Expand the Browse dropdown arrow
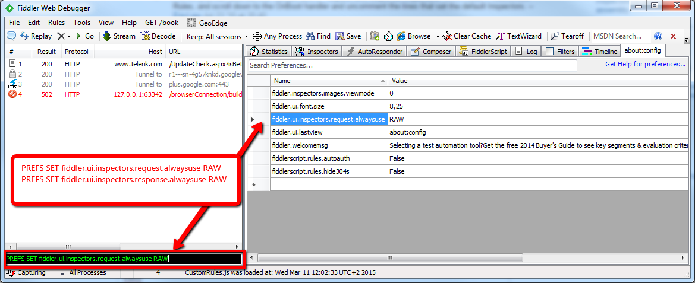Viewport: 695px width, 283px height. [438, 36]
